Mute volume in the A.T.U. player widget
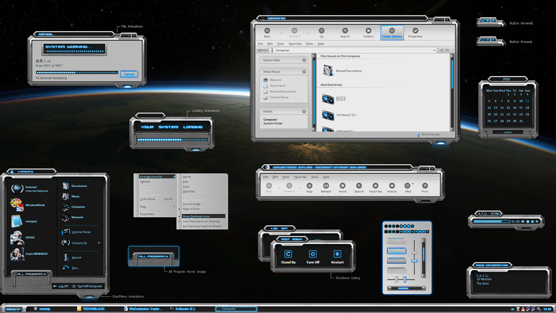The height and width of the screenshot is (313, 556). pyautogui.click(x=523, y=221)
